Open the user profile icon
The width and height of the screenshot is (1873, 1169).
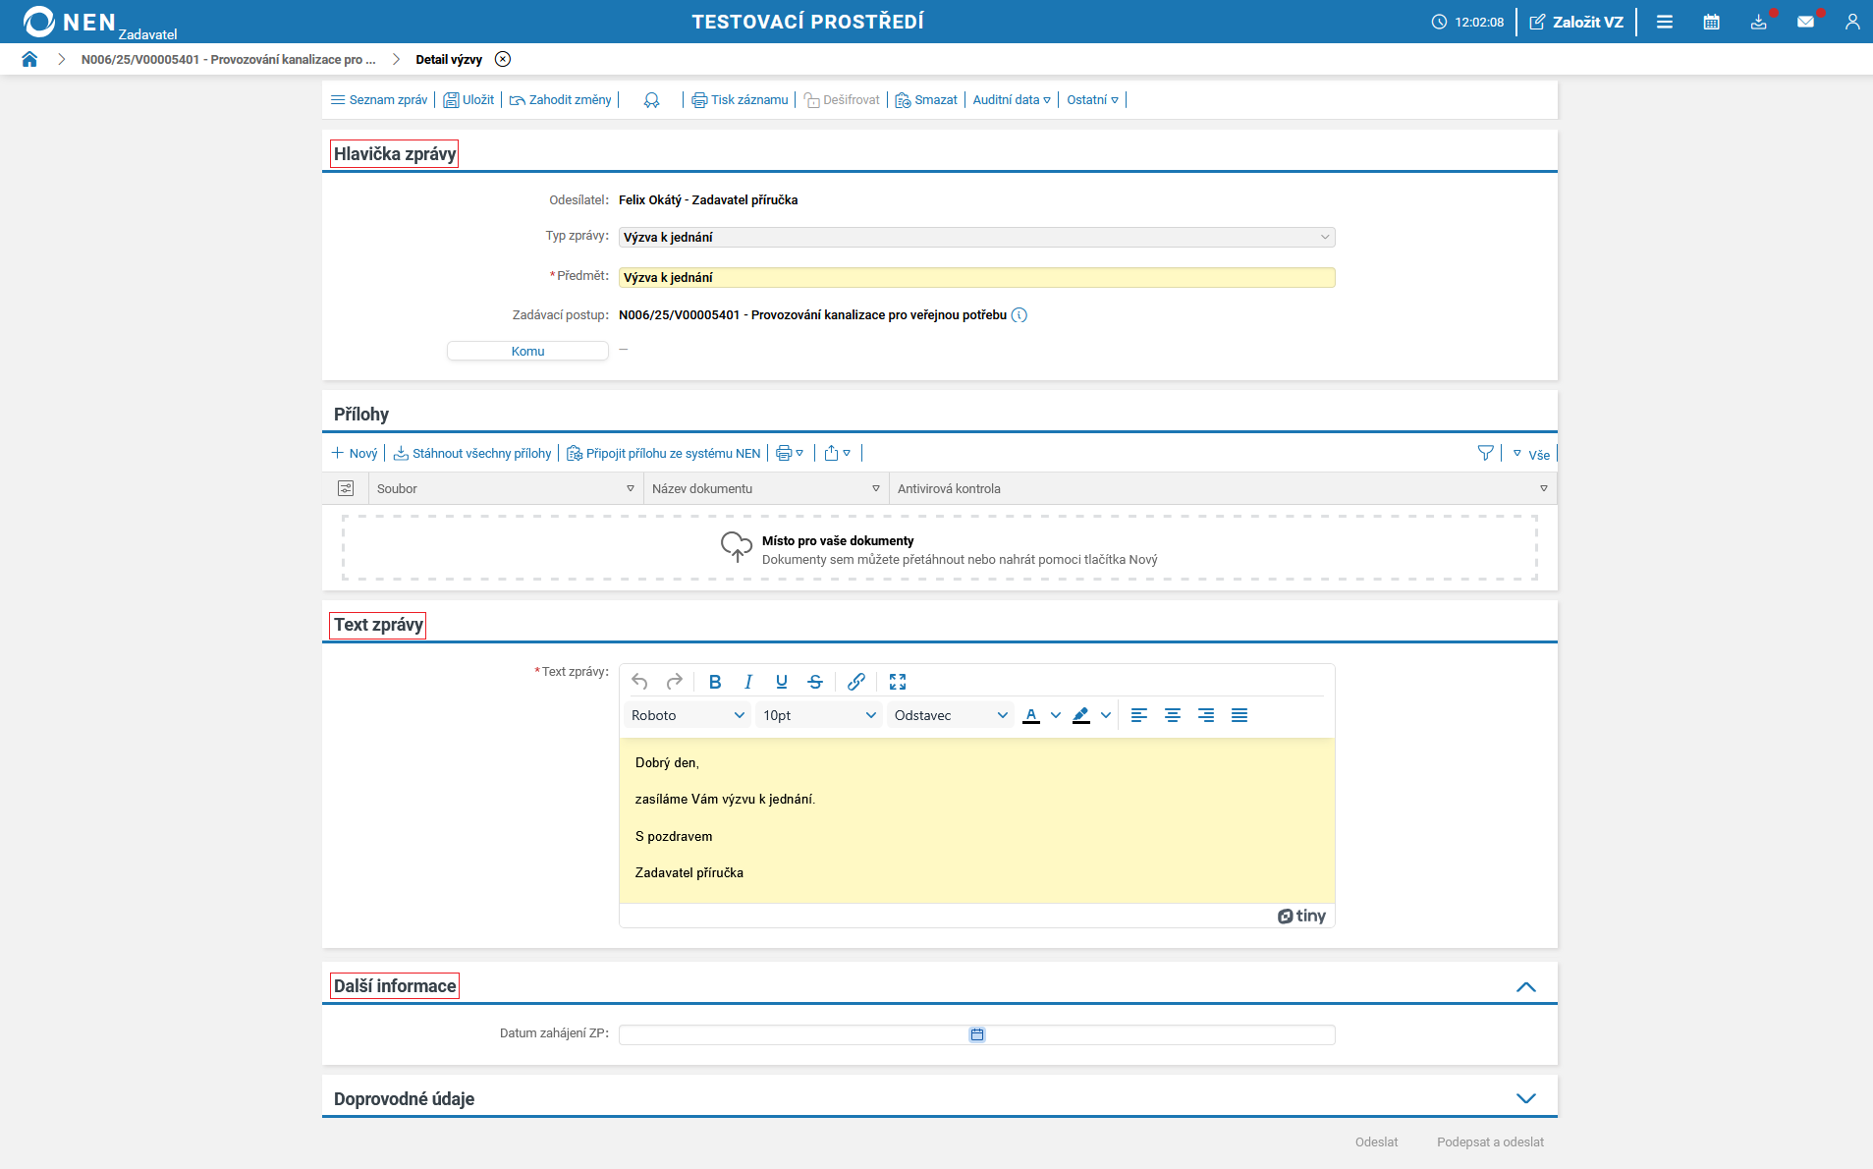(x=1852, y=22)
